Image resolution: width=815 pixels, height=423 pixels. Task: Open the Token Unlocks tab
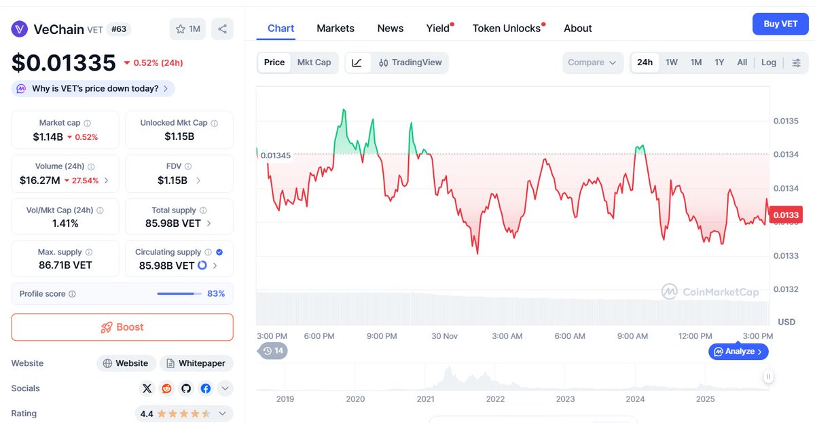point(508,29)
